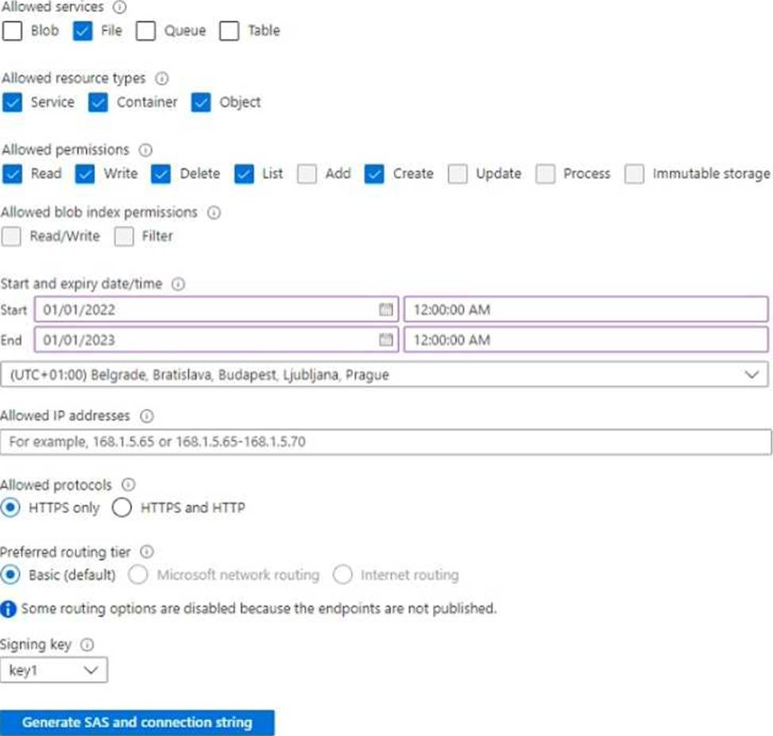Edit the Start time 12:00:00 AM field
Screen dimensions: 773x736
(x=586, y=310)
